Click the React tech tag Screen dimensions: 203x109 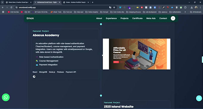click(35, 72)
